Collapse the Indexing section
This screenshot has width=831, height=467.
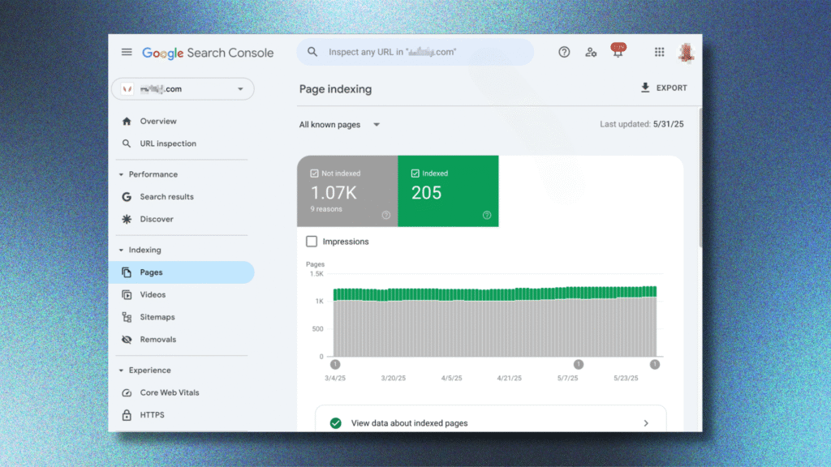click(x=122, y=250)
